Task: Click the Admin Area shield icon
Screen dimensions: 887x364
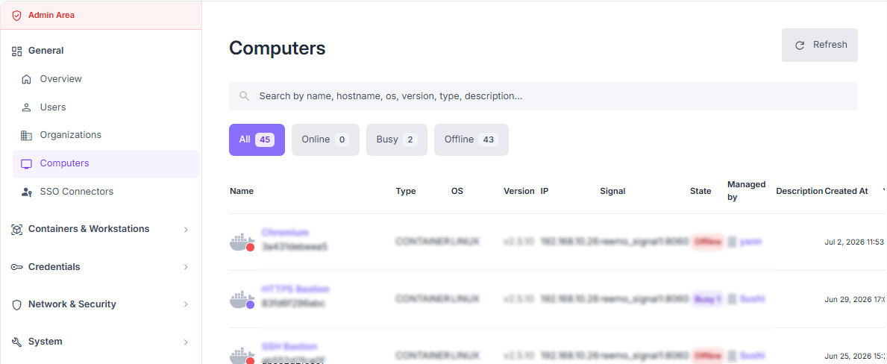Action: (17, 15)
